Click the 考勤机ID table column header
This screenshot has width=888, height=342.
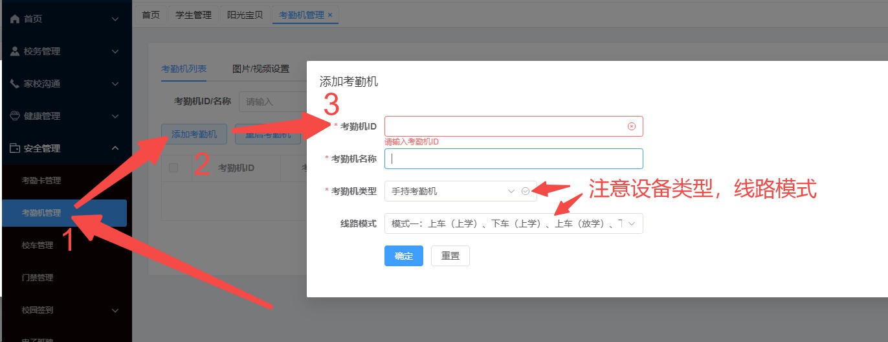(236, 168)
